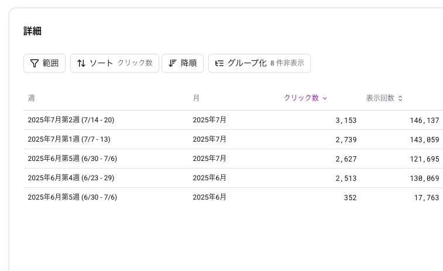
Task: Click the impressions value 146,137
Action: (x=424, y=121)
